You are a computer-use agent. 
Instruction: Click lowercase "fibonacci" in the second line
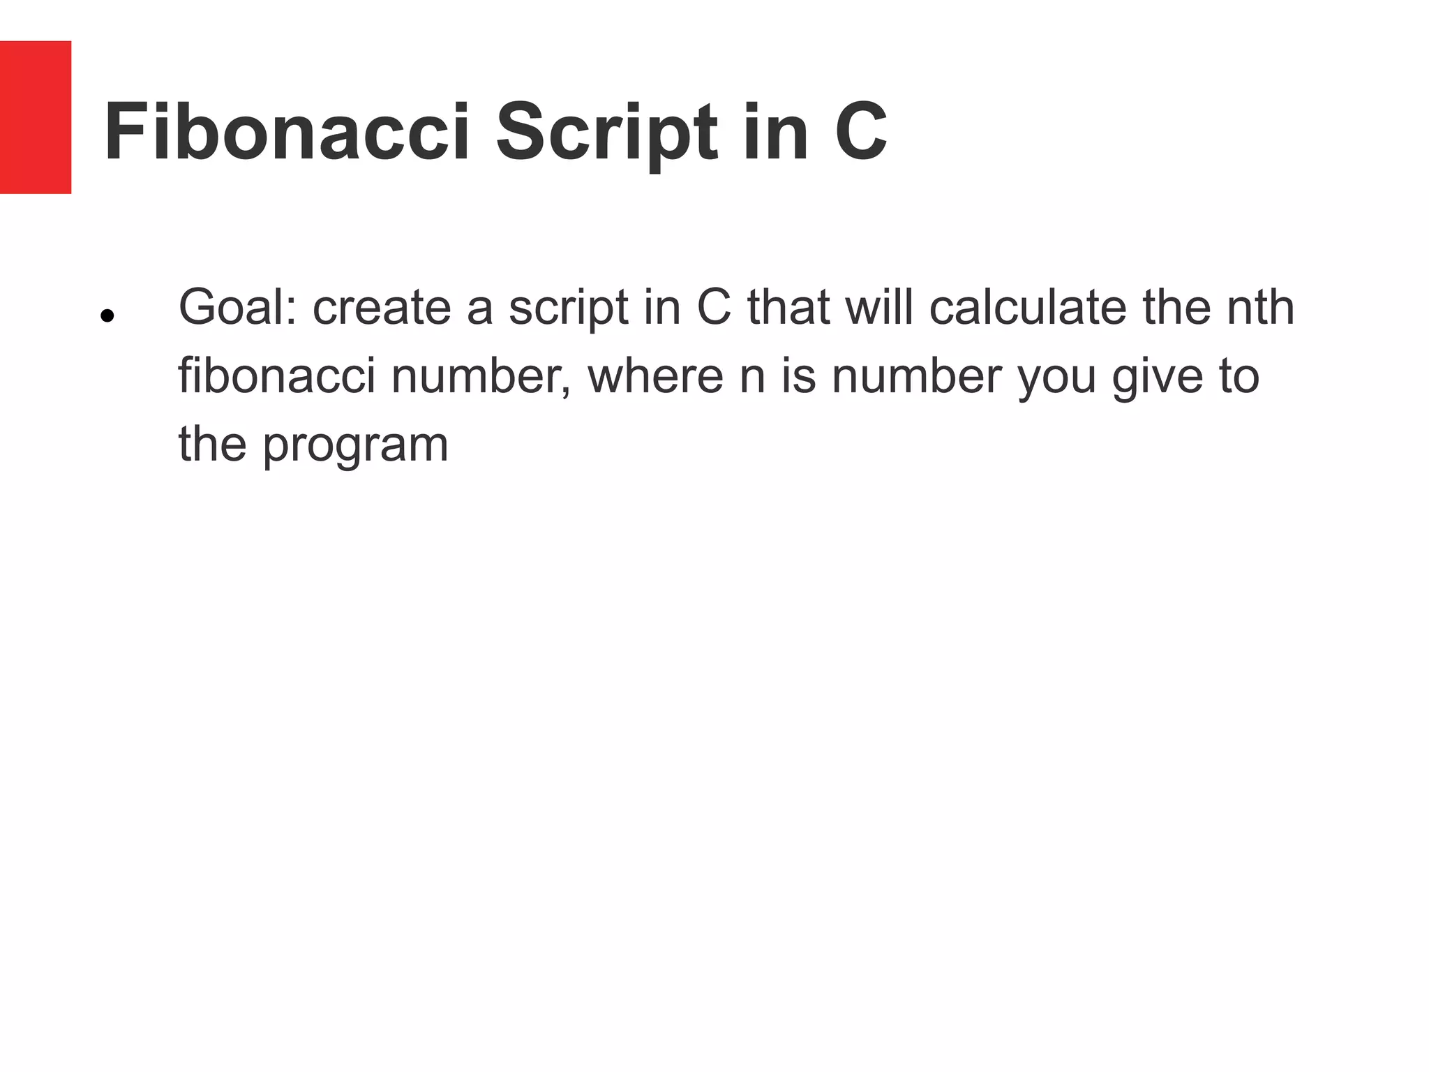point(277,375)
